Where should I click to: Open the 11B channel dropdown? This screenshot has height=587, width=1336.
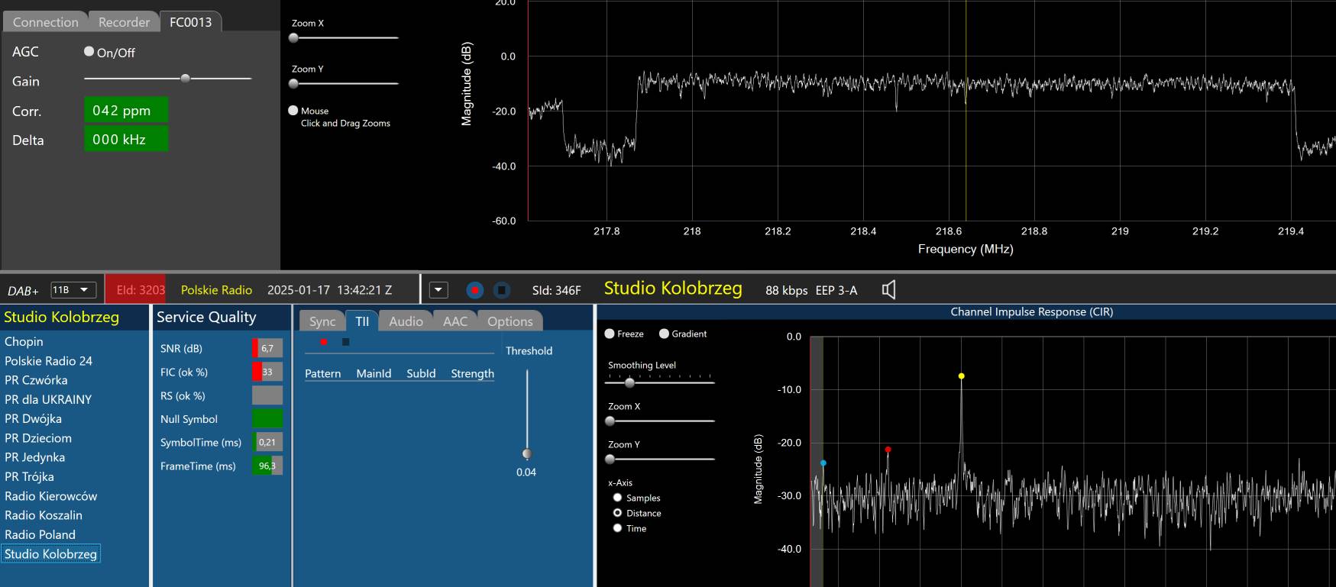(x=73, y=290)
